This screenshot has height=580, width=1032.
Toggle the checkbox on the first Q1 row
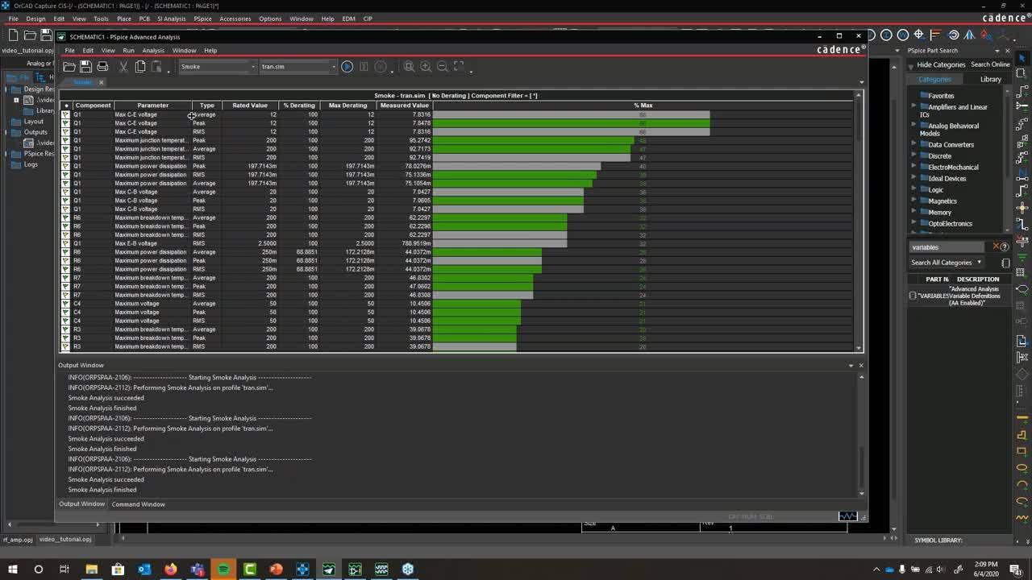[66, 114]
